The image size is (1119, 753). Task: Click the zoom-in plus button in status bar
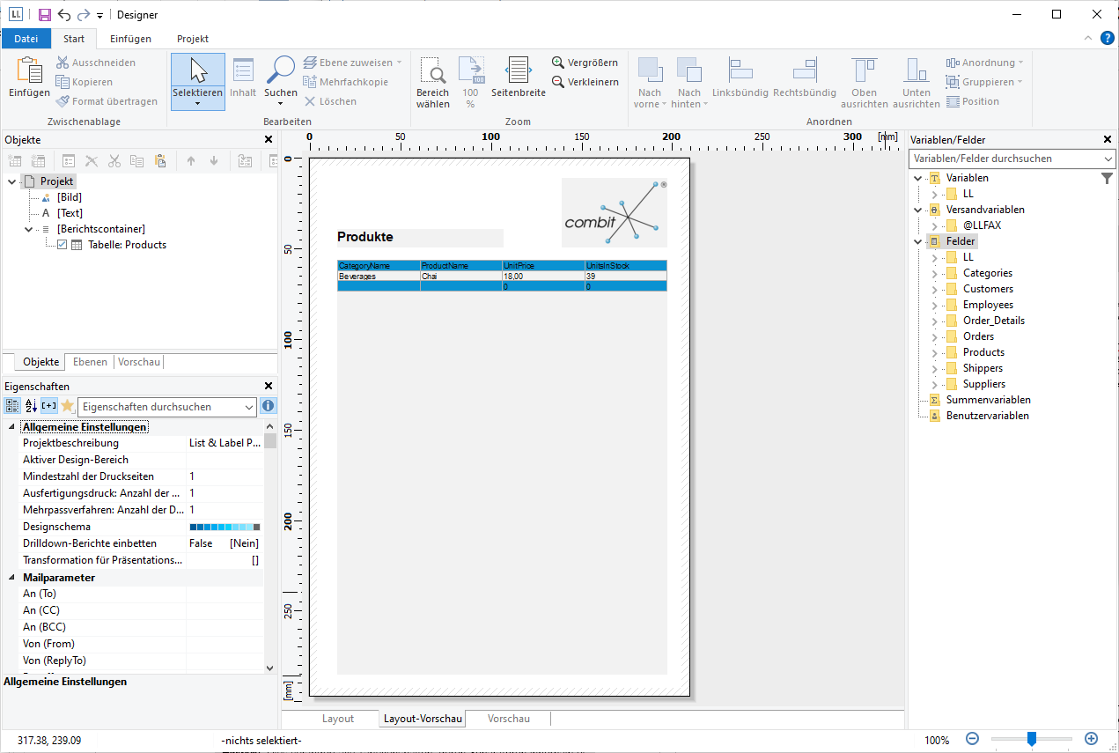[1091, 739]
